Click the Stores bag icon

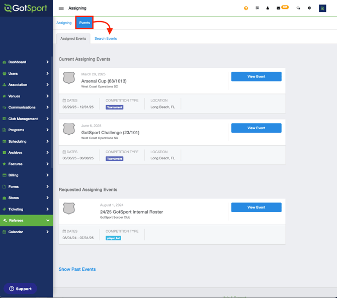point(5,197)
